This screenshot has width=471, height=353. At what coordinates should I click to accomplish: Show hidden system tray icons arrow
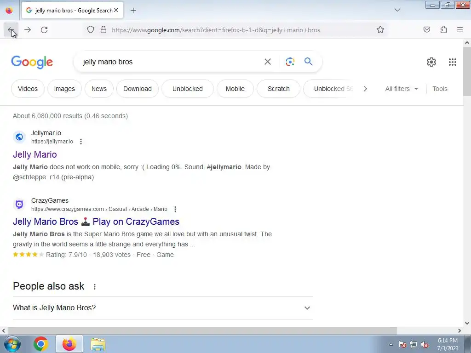click(391, 344)
